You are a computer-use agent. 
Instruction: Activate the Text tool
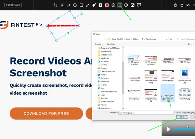100,5
